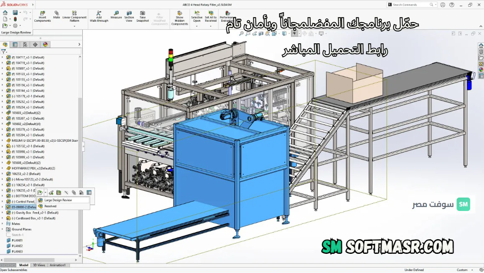Click the user login icon

point(443,5)
